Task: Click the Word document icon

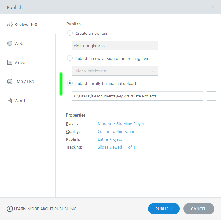Action: pyautogui.click(x=10, y=101)
